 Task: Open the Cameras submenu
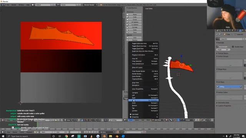tap(143, 93)
